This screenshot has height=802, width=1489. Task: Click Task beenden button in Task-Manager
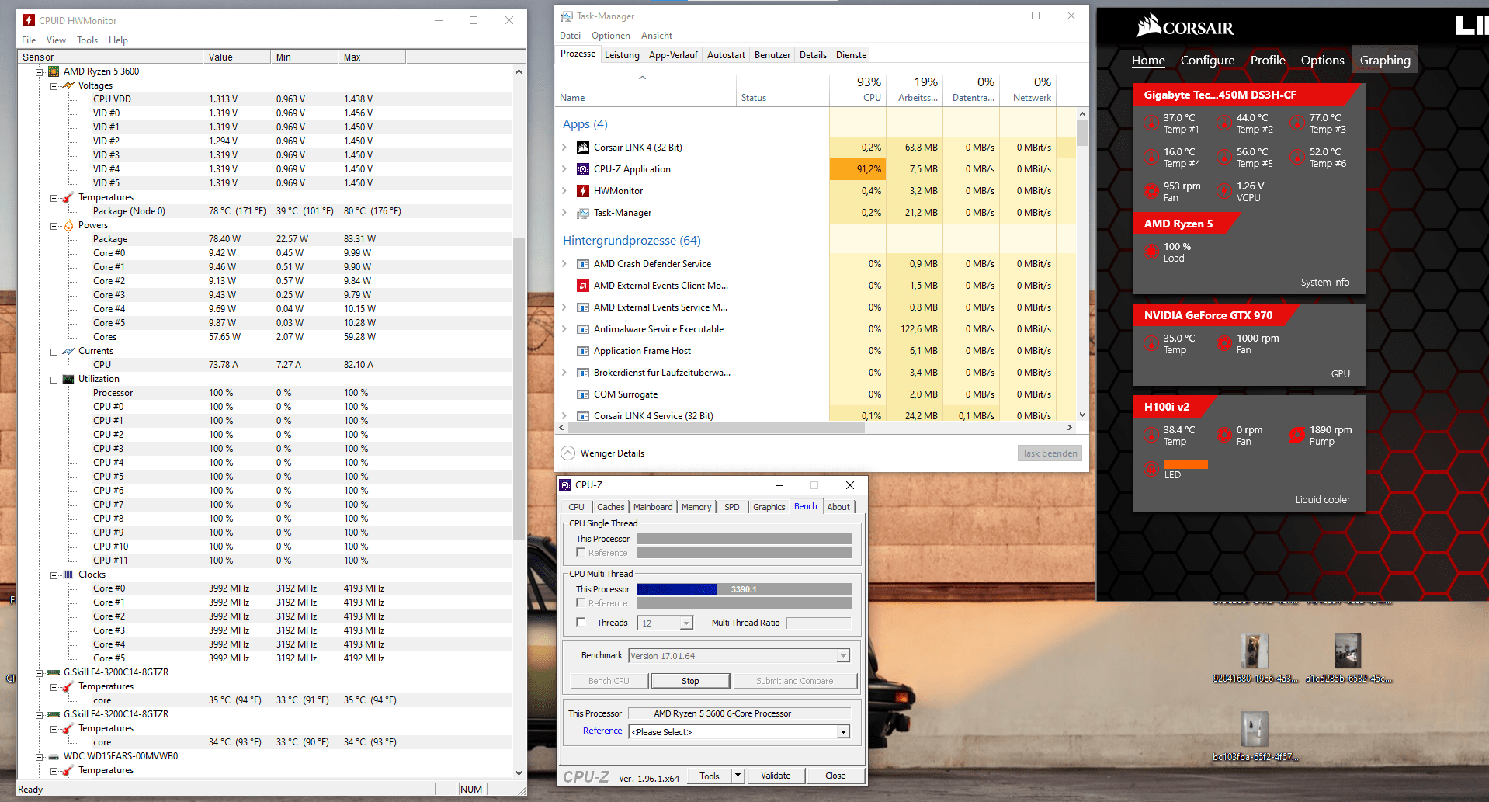[x=1050, y=453]
